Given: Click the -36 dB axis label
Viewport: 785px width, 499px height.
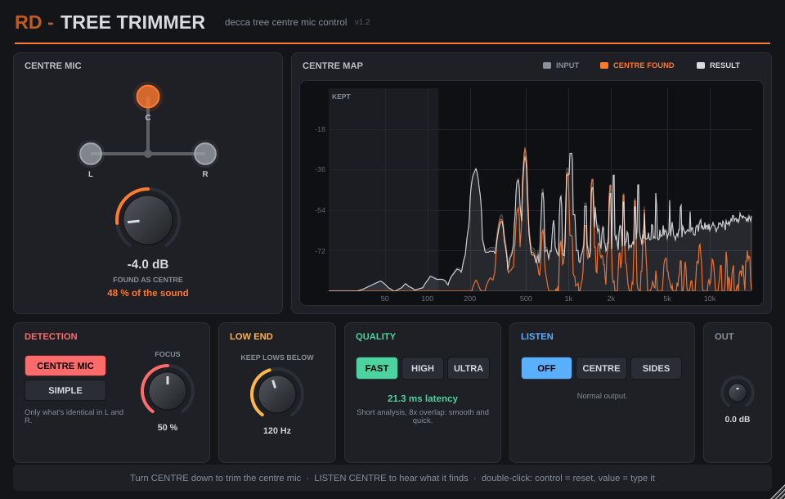Looking at the screenshot, I should 320,169.
